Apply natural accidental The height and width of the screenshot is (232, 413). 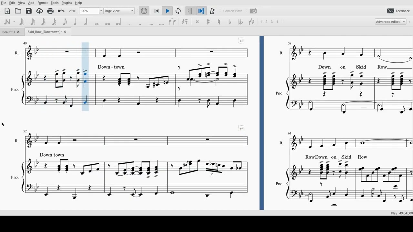point(219,22)
